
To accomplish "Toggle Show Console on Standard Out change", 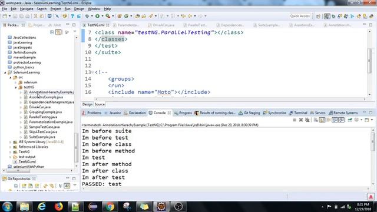I will coord(335,120).
